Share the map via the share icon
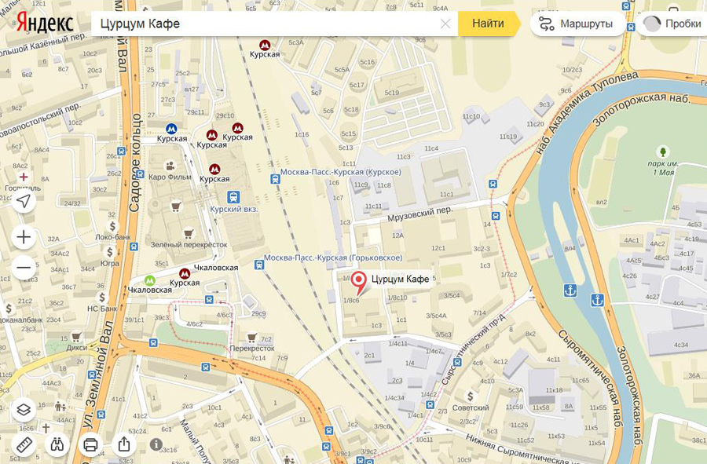 (124, 444)
